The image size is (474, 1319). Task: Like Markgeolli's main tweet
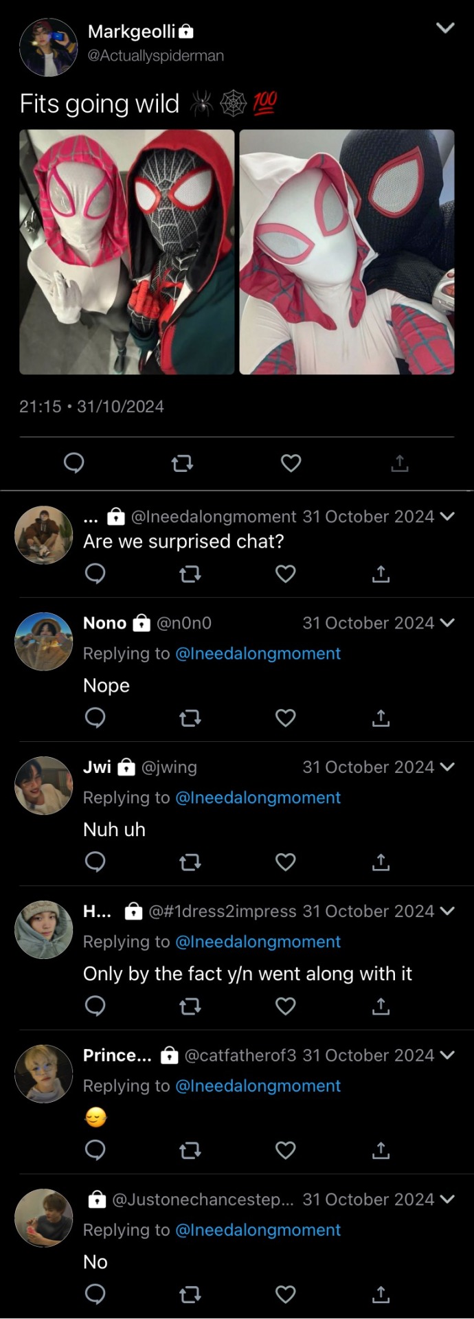coord(291,464)
